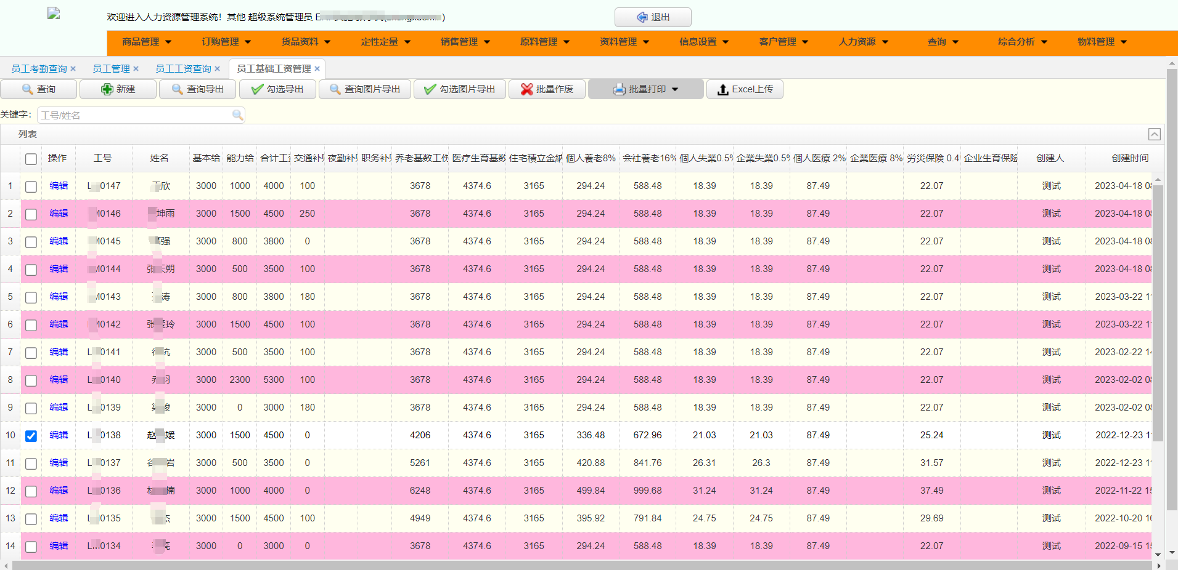The image size is (1178, 570).
Task: Click the red X icon on 批量作废
Action: coord(526,89)
